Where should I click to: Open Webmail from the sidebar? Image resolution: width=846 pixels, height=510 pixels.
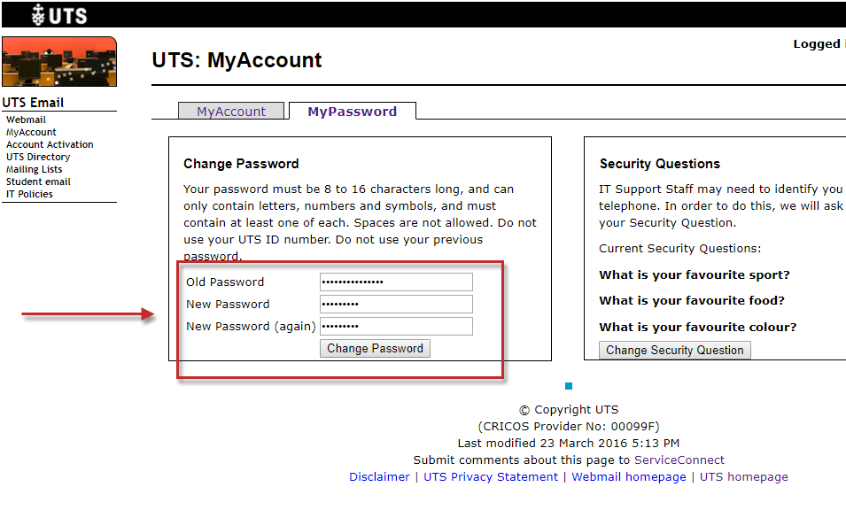pyautogui.click(x=26, y=120)
